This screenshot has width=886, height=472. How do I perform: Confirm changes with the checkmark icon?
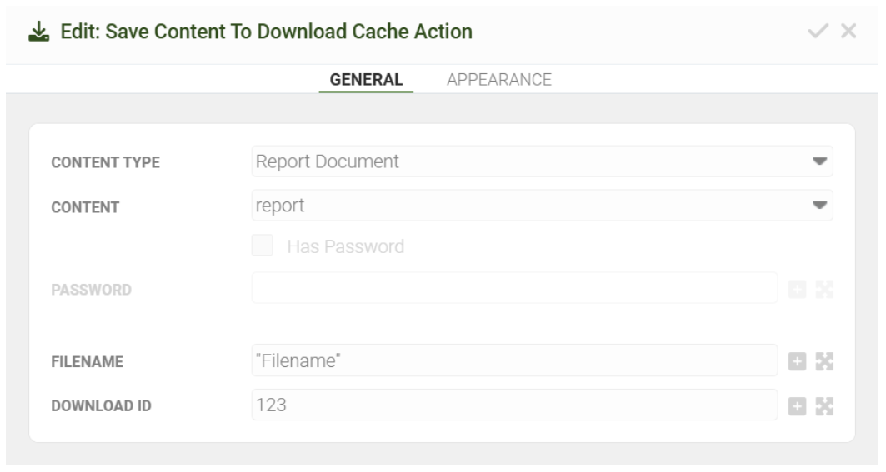click(x=819, y=32)
